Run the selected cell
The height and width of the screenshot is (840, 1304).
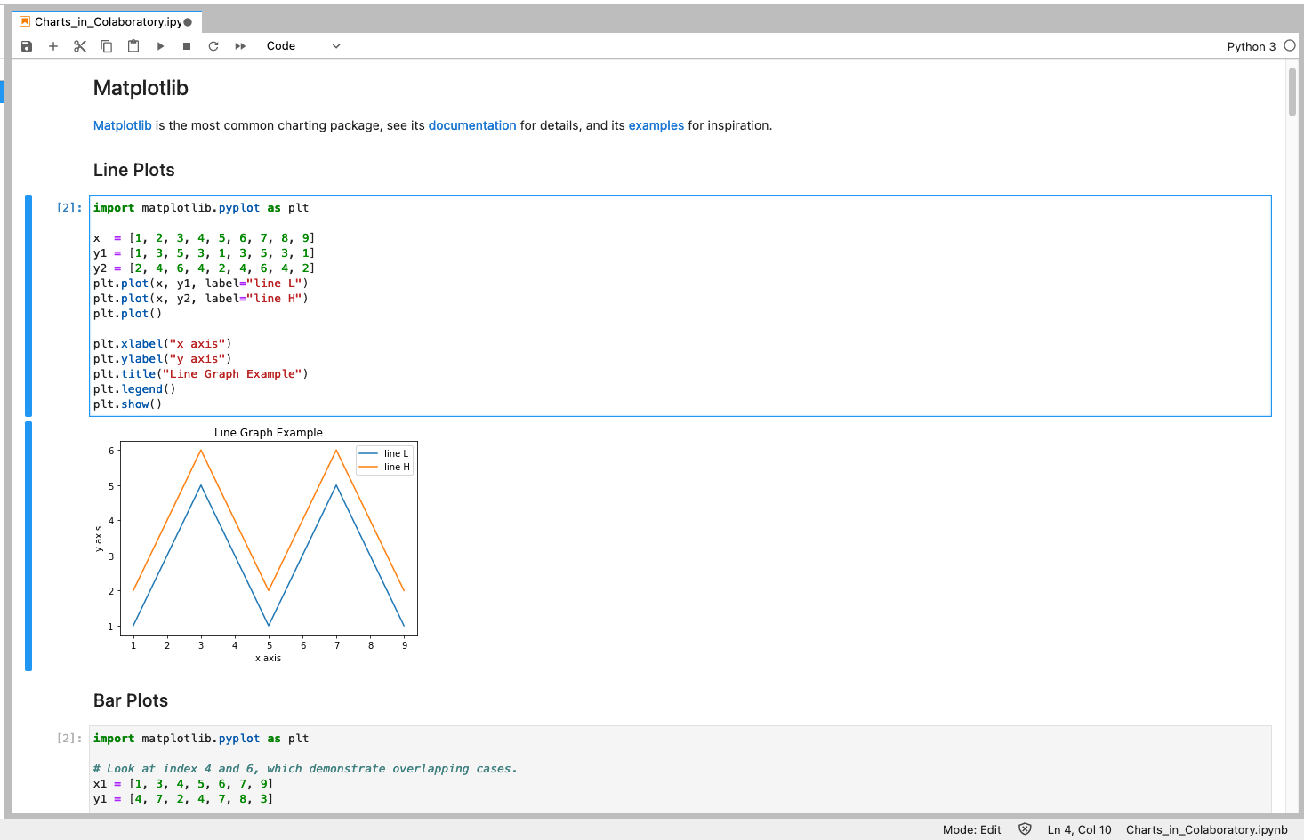(159, 45)
